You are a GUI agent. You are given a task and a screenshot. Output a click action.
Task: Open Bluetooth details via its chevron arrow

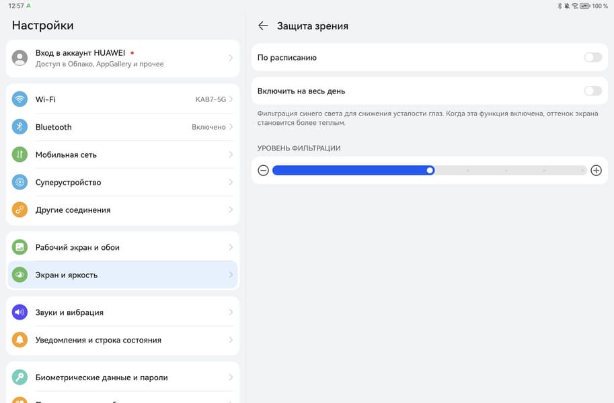(x=231, y=127)
